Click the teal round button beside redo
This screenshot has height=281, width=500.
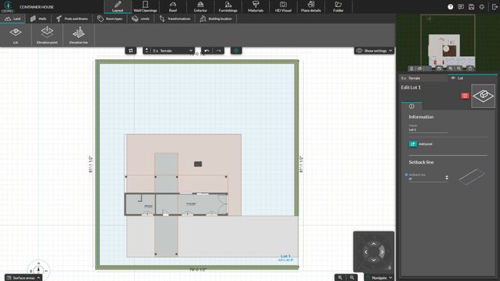point(236,51)
